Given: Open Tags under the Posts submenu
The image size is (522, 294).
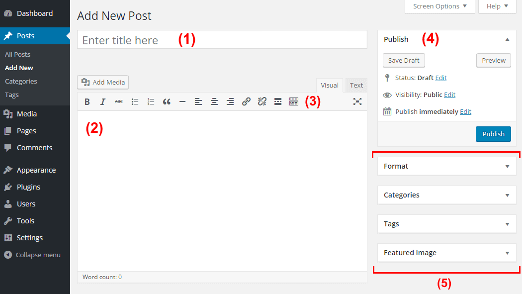Looking at the screenshot, I should tap(11, 95).
